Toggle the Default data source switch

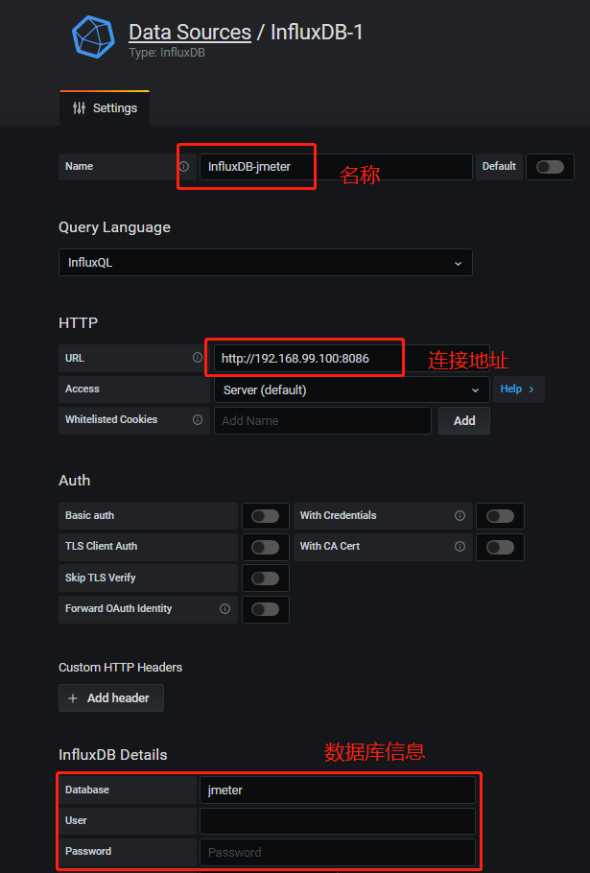(550, 166)
